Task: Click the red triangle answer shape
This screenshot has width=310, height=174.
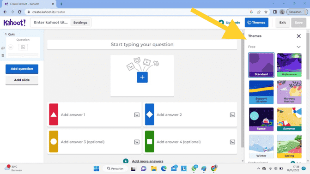Action: click(x=54, y=114)
